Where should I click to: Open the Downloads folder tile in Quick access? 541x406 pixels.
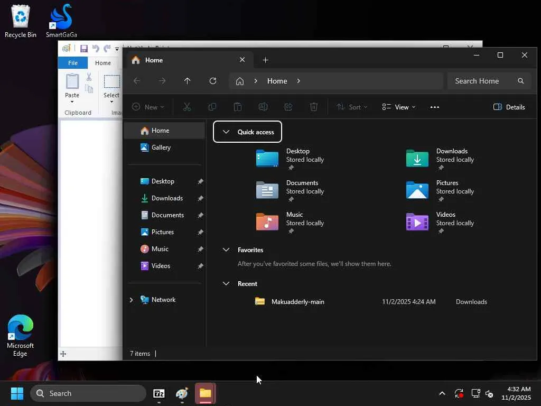coord(441,159)
